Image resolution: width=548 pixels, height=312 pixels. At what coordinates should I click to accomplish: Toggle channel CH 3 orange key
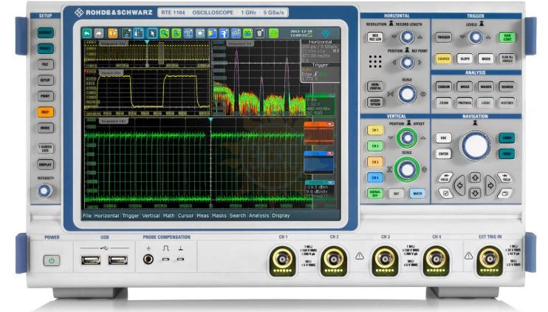(x=375, y=162)
